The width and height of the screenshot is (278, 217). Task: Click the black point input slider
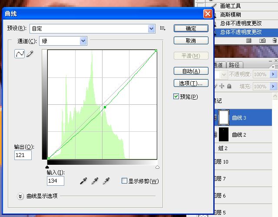(47, 167)
